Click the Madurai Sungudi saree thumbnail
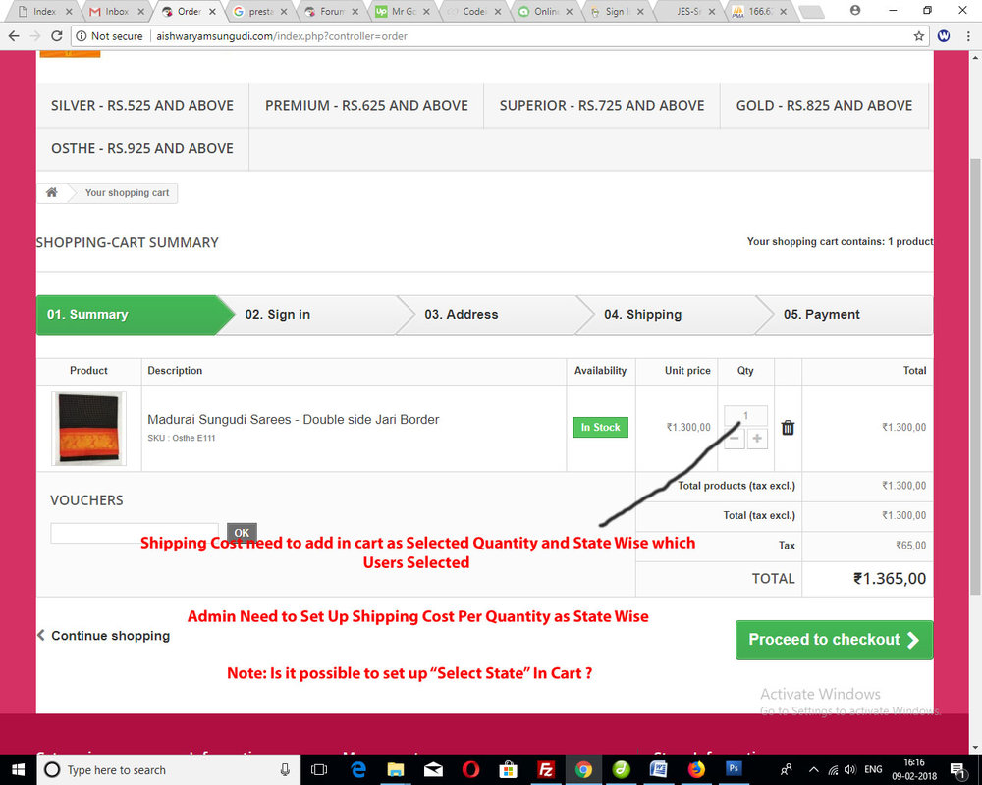 tap(87, 428)
